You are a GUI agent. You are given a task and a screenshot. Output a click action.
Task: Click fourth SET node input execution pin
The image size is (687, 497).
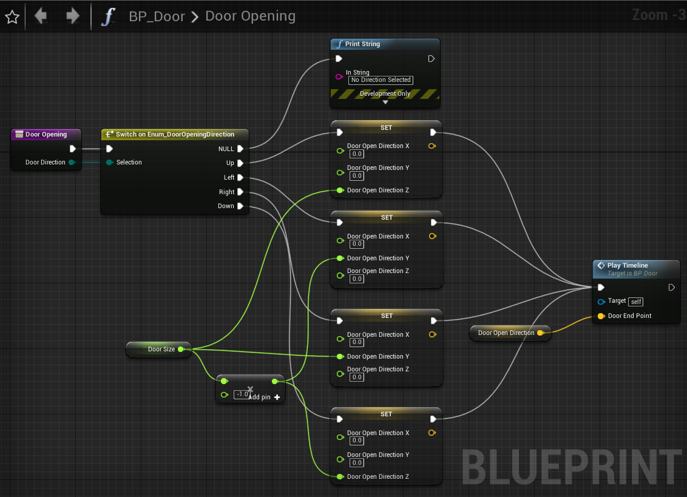pos(340,419)
